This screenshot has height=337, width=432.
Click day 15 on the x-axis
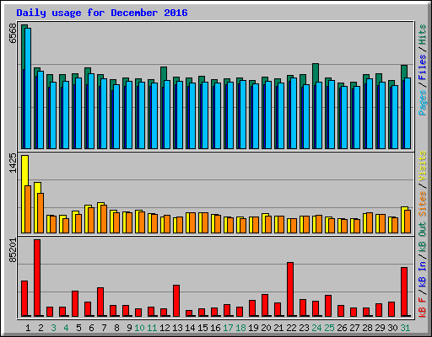202,328
